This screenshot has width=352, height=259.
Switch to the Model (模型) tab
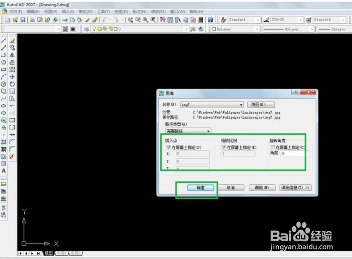click(x=49, y=253)
